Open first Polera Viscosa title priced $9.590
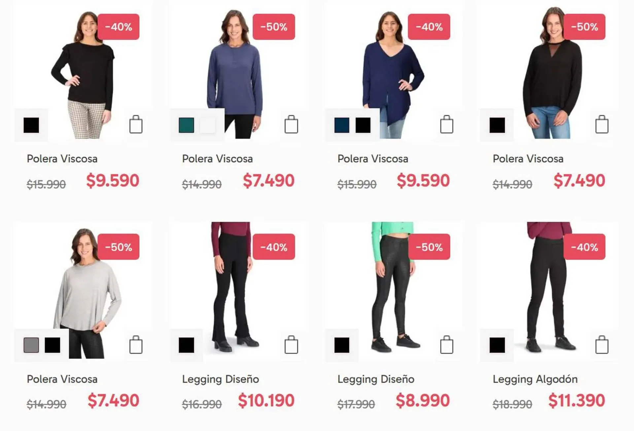The image size is (634, 431). coord(62,159)
